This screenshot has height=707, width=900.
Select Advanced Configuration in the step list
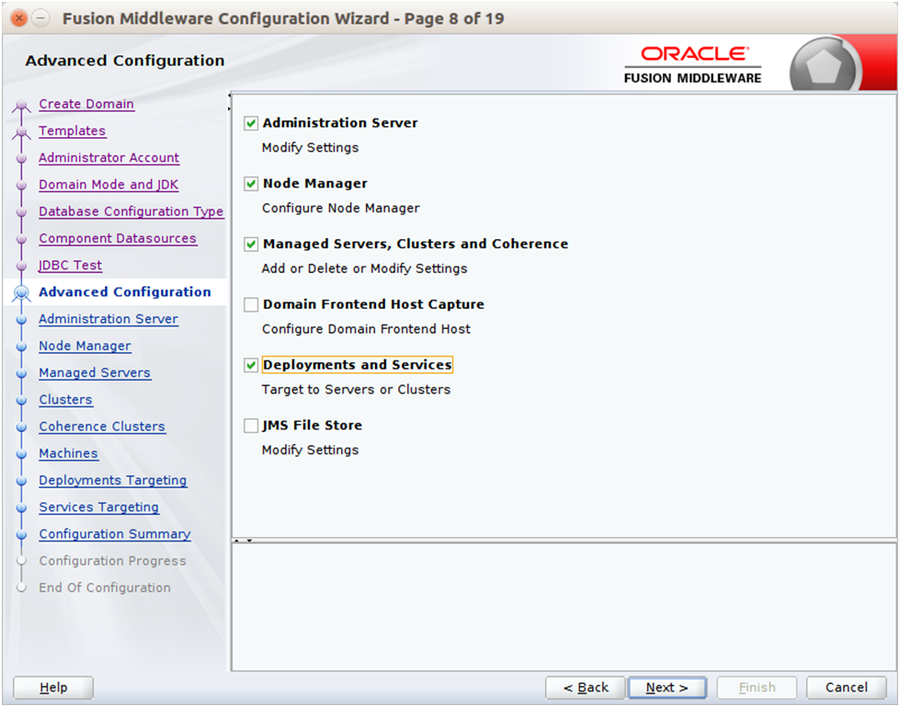click(x=124, y=292)
